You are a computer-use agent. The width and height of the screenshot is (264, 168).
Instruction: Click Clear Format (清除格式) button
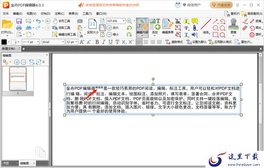174,42
